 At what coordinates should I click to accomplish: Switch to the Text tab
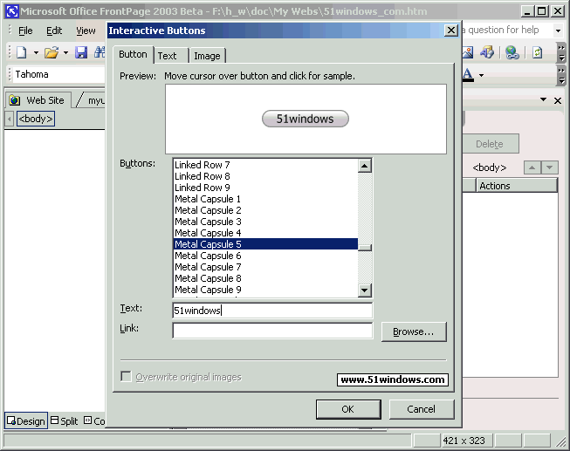pos(167,56)
